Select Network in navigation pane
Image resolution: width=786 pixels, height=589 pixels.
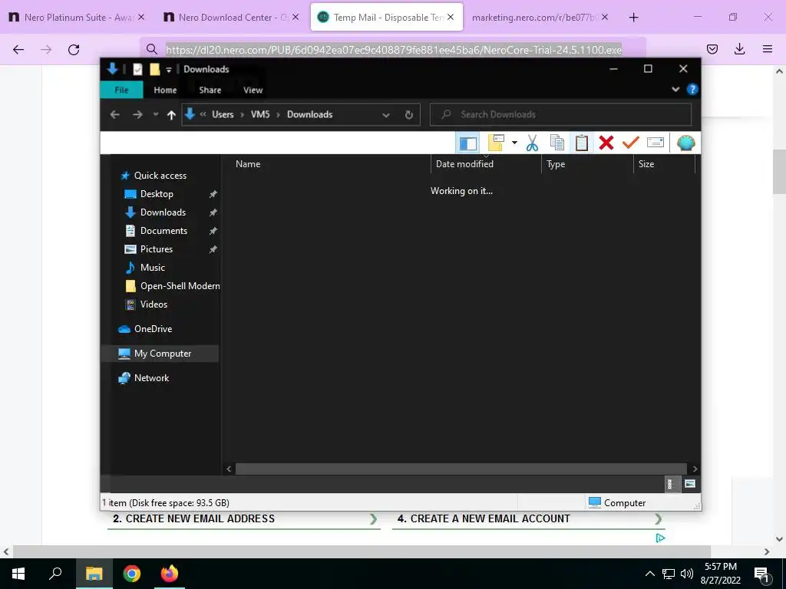tap(151, 378)
